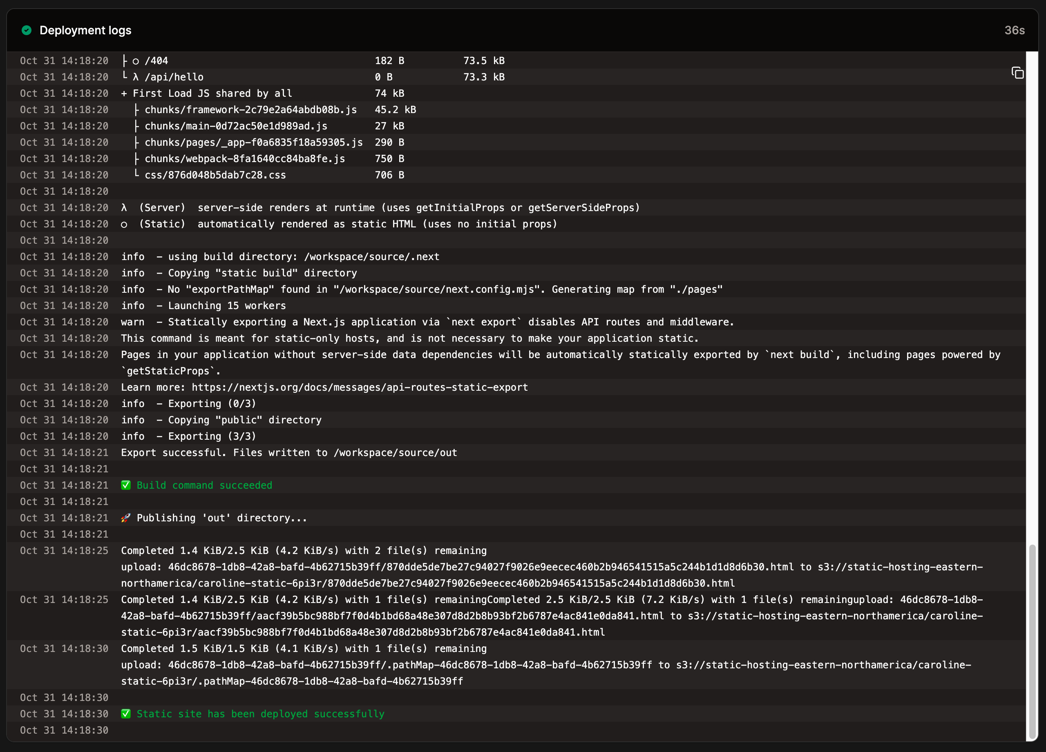
Task: Click the Deployment logs title
Action: coord(86,30)
